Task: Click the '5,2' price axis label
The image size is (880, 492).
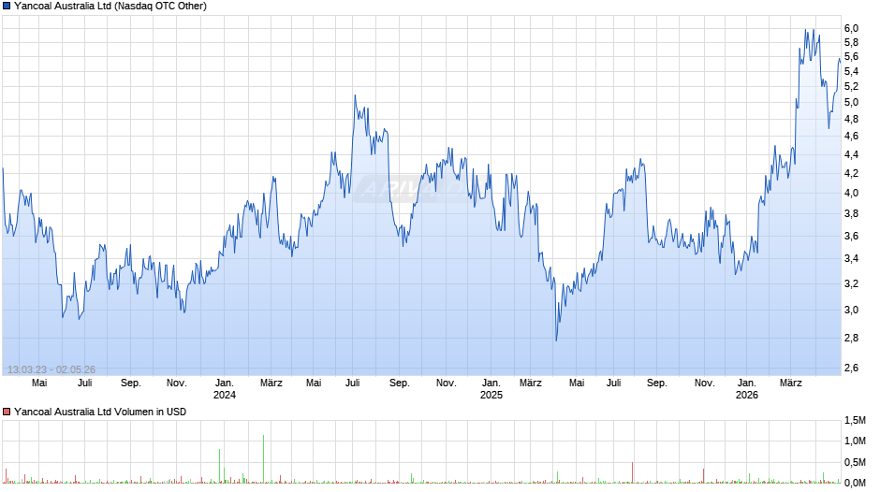Action: (851, 86)
